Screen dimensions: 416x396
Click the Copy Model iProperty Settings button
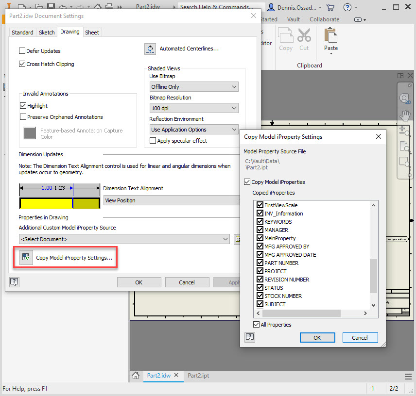pyautogui.click(x=65, y=257)
